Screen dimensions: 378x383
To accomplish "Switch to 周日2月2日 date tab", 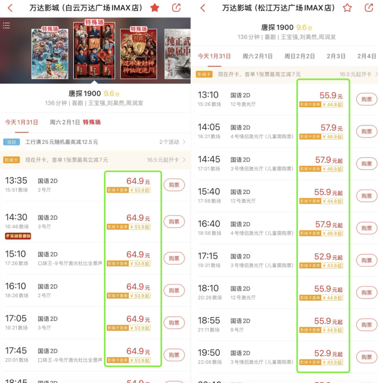I will pyautogui.click(x=300, y=56).
